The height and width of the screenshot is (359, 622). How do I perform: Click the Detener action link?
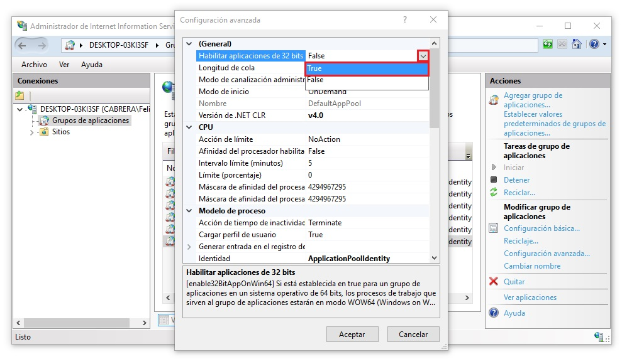coord(516,180)
